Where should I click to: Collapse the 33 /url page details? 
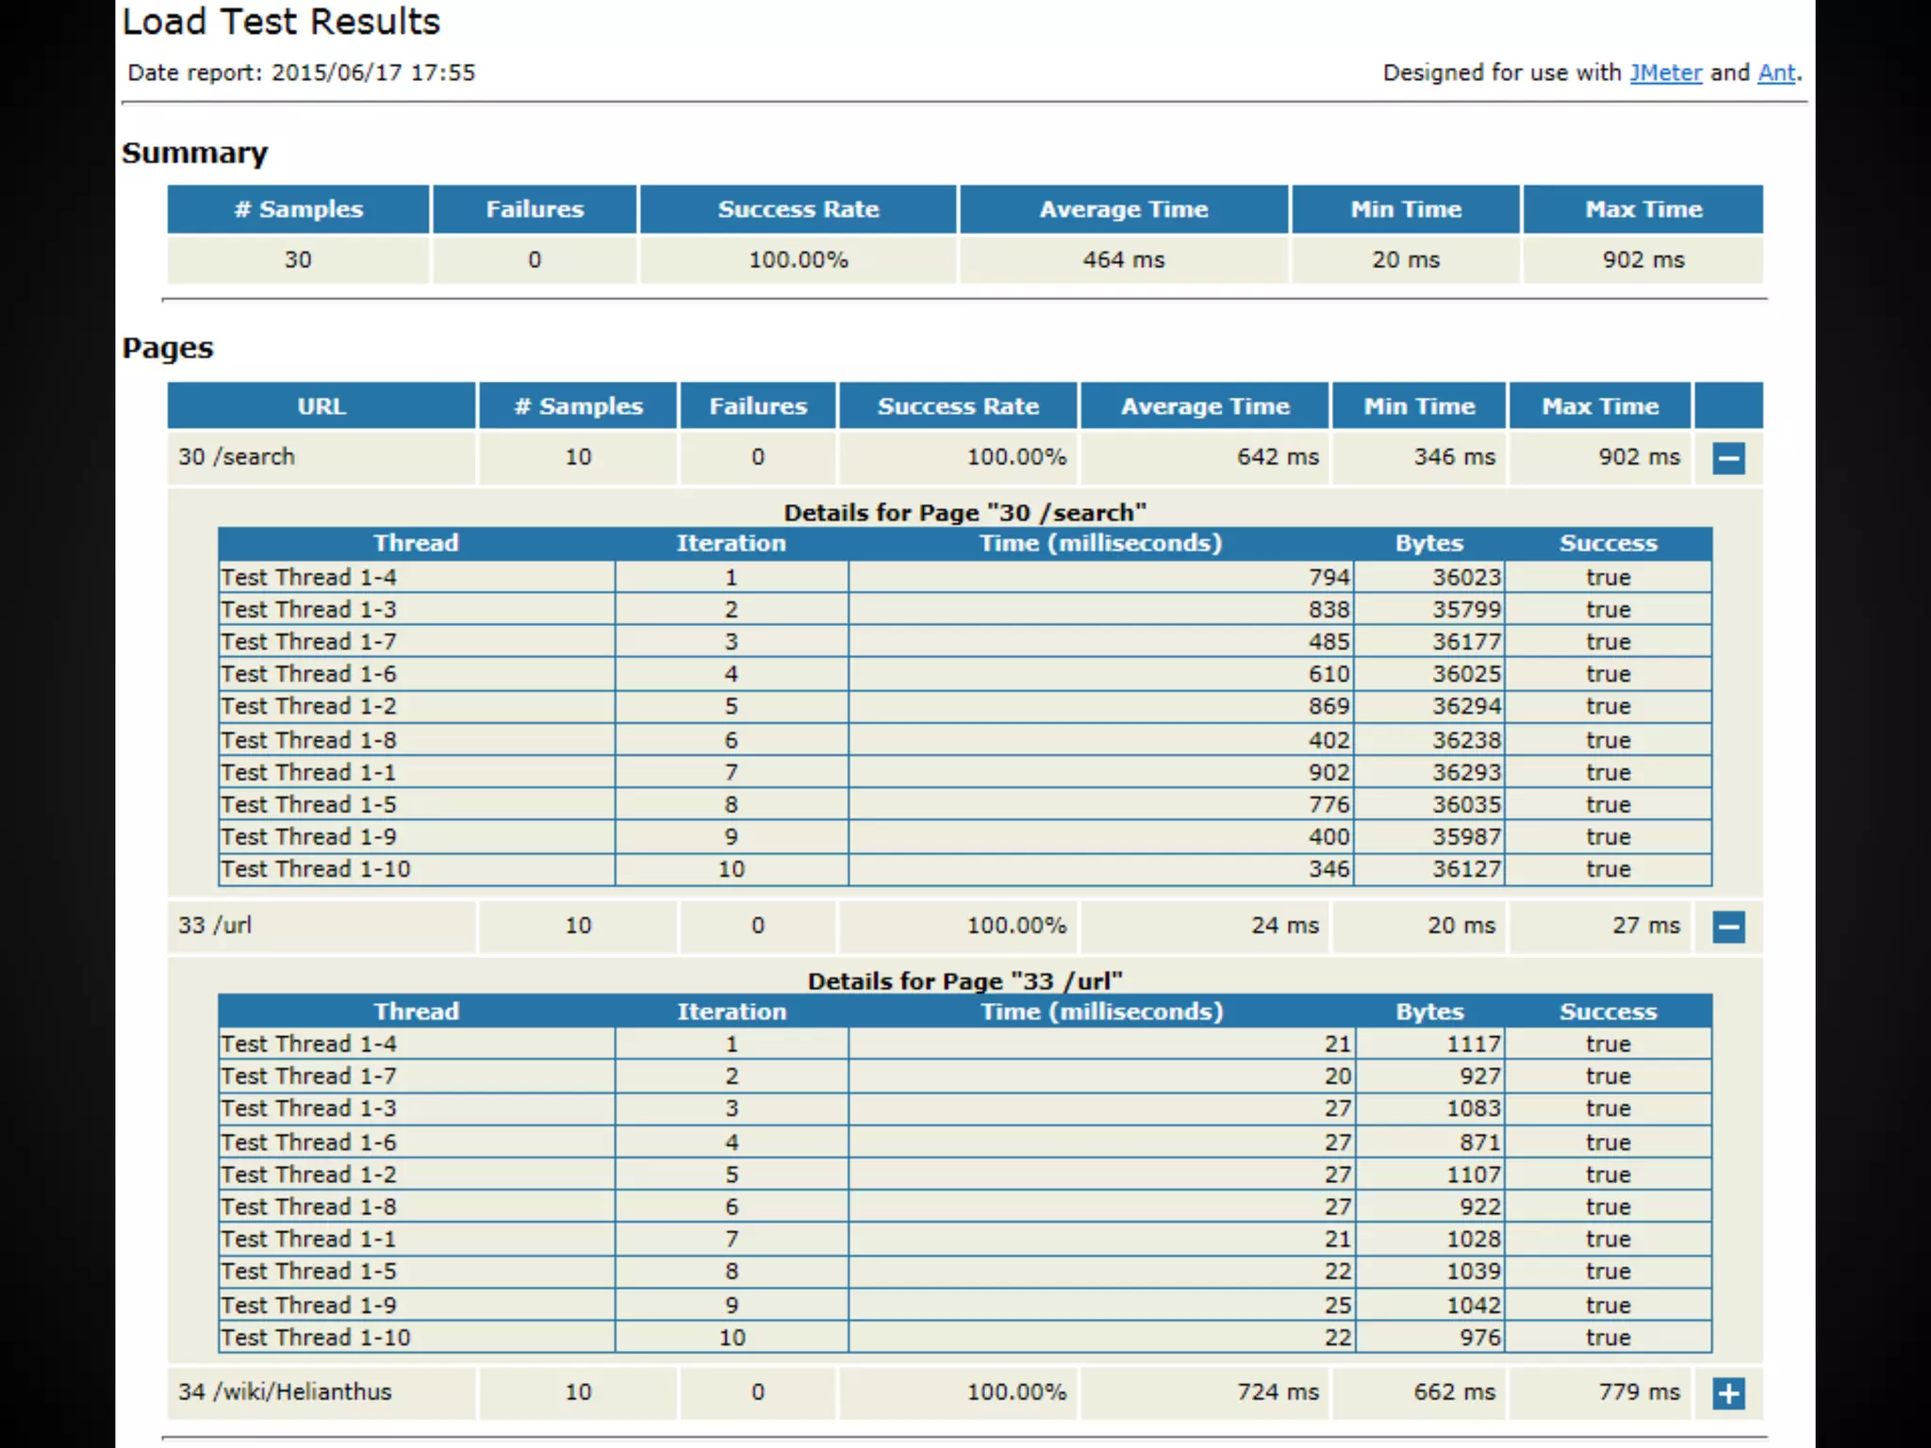pyautogui.click(x=1728, y=927)
